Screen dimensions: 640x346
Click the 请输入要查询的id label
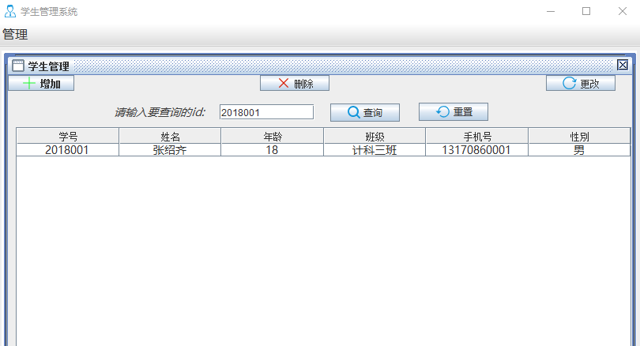point(160,112)
